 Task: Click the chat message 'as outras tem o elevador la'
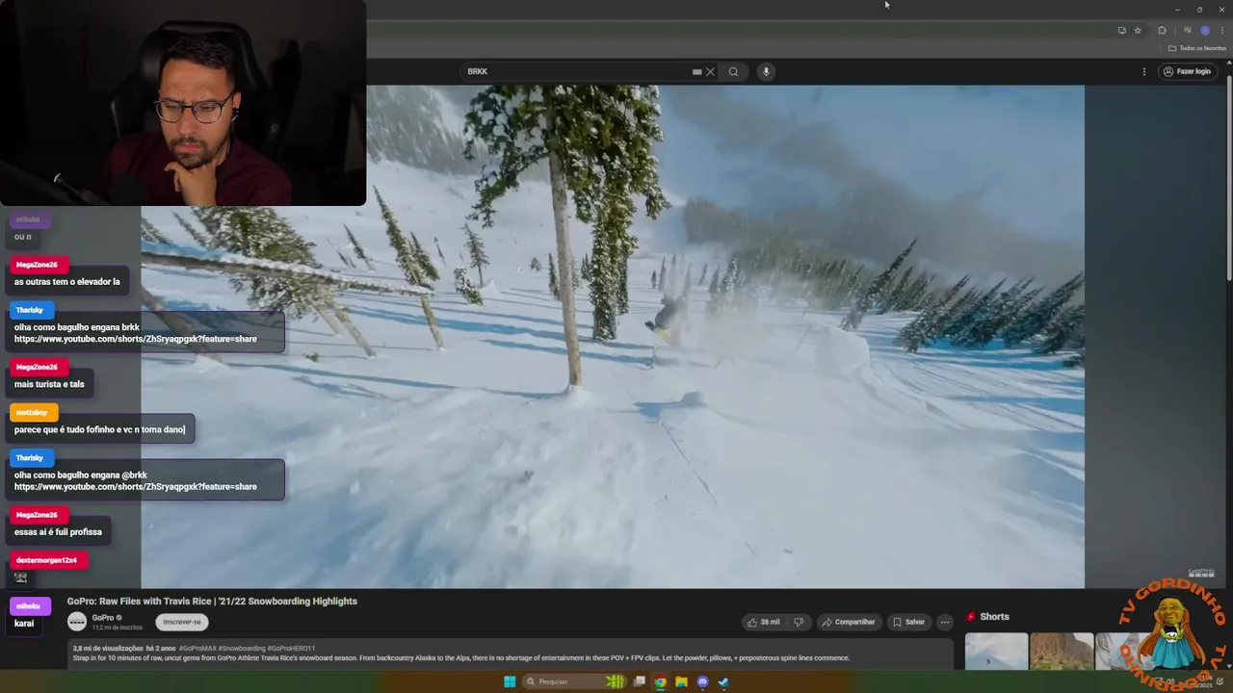click(x=67, y=282)
